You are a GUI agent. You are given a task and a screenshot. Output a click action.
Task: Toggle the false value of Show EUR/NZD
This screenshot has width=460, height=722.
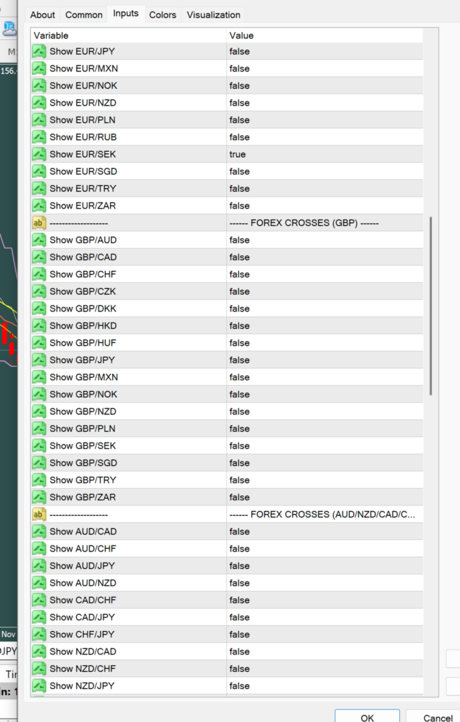[240, 103]
